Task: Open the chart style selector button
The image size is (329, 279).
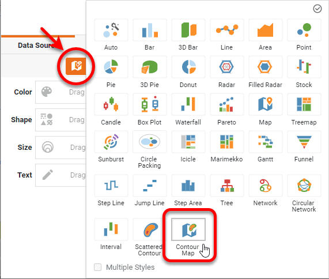Action: (75, 66)
